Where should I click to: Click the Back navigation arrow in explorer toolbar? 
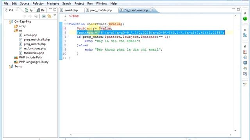pos(24,16)
